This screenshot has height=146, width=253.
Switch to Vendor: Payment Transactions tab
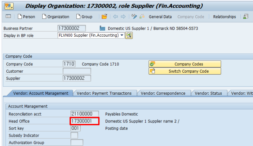pyautogui.click(x=104, y=93)
